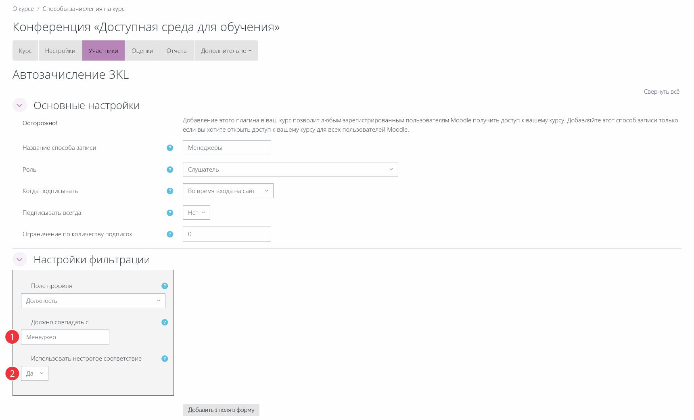Show help for Подписывать всегда
The width and height of the screenshot is (694, 420).
(170, 213)
